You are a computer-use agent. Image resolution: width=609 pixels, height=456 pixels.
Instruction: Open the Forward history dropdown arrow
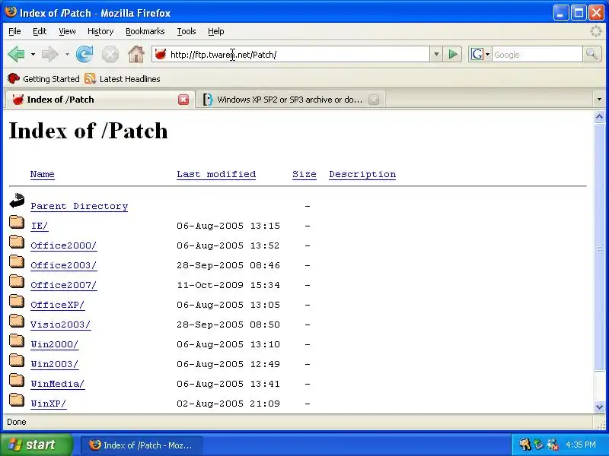coord(67,54)
